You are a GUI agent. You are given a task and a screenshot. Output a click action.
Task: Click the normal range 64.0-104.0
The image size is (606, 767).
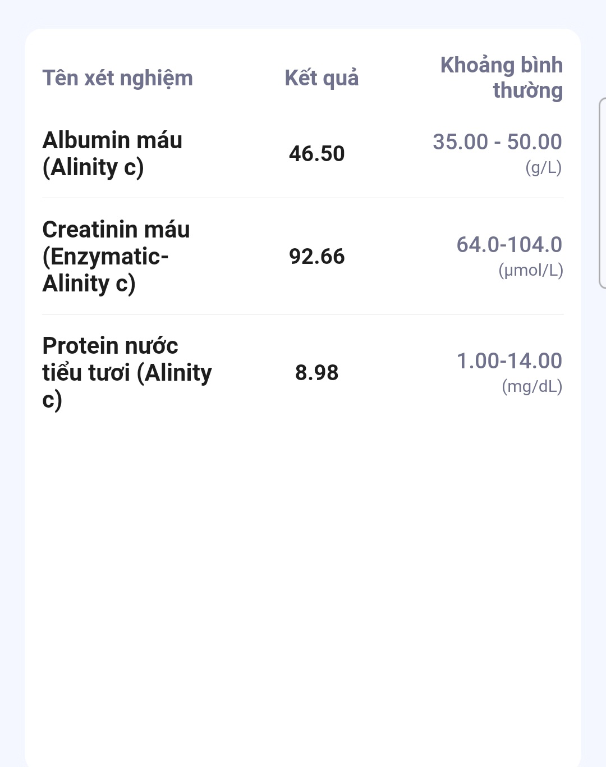click(509, 245)
